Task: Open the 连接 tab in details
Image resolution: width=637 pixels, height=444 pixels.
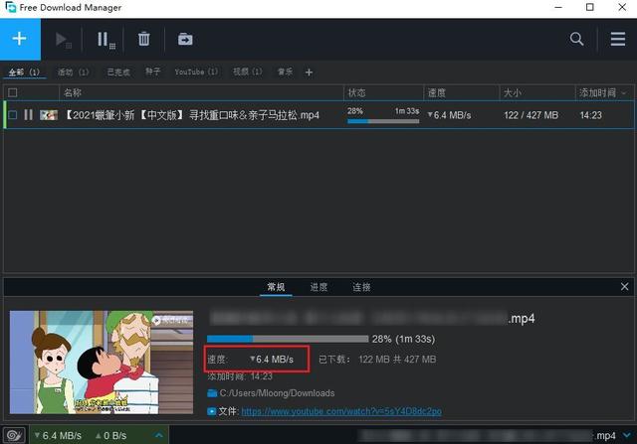Action: [361, 287]
